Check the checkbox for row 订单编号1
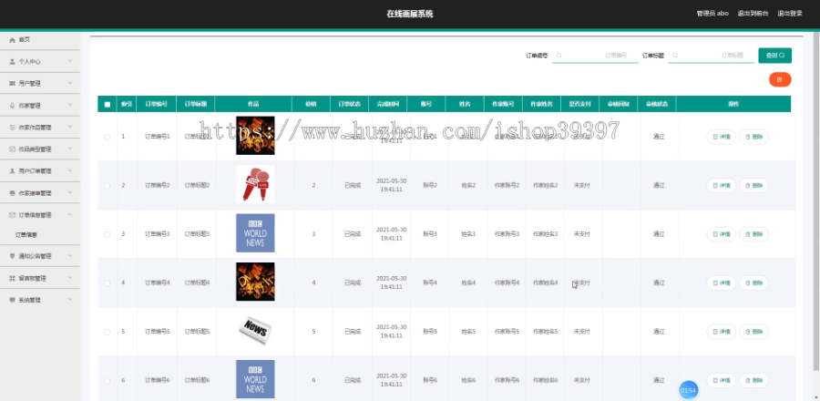This screenshot has height=401, width=820. tap(108, 137)
